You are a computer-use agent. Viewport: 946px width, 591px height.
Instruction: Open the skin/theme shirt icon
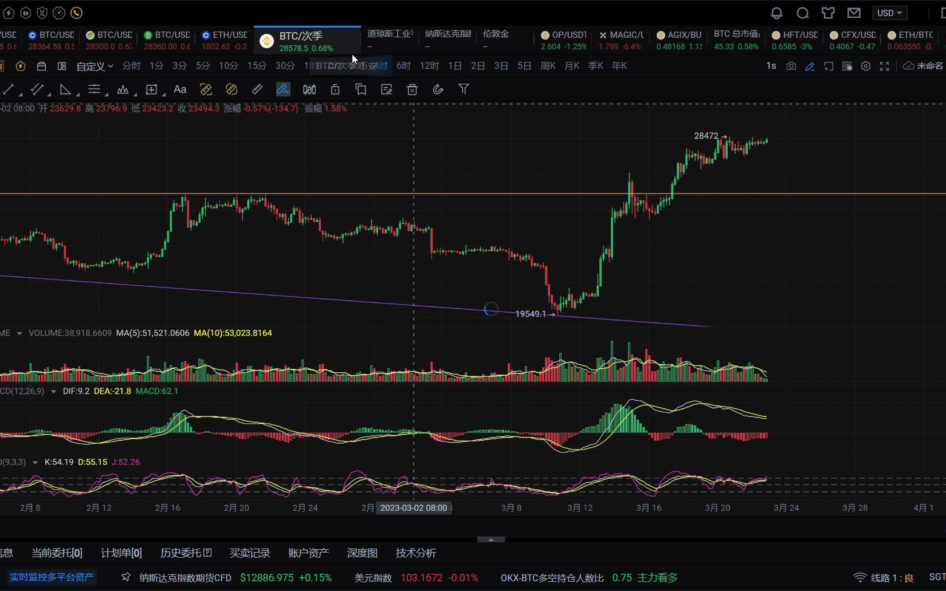tap(828, 13)
